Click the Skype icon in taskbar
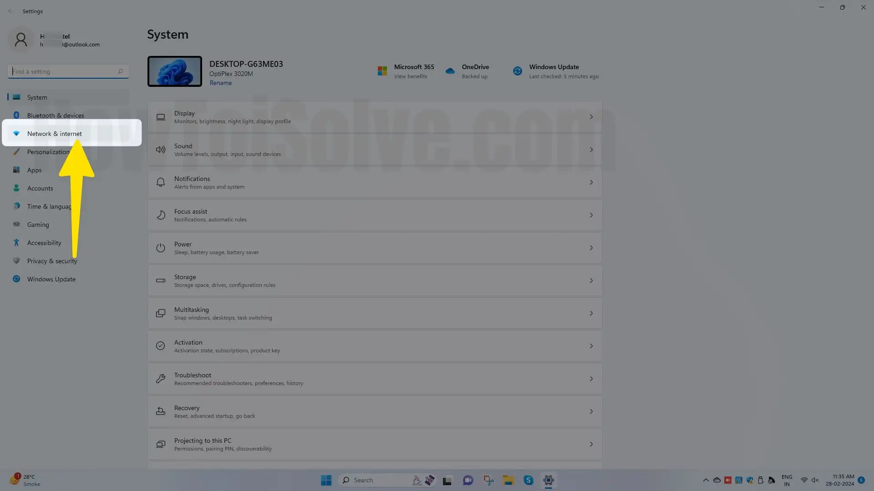This screenshot has width=874, height=491. tap(528, 480)
